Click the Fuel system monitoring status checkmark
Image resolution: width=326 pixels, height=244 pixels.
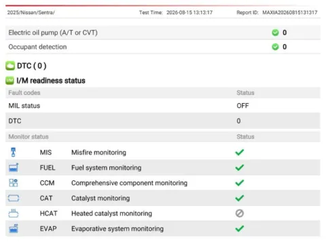(240, 167)
